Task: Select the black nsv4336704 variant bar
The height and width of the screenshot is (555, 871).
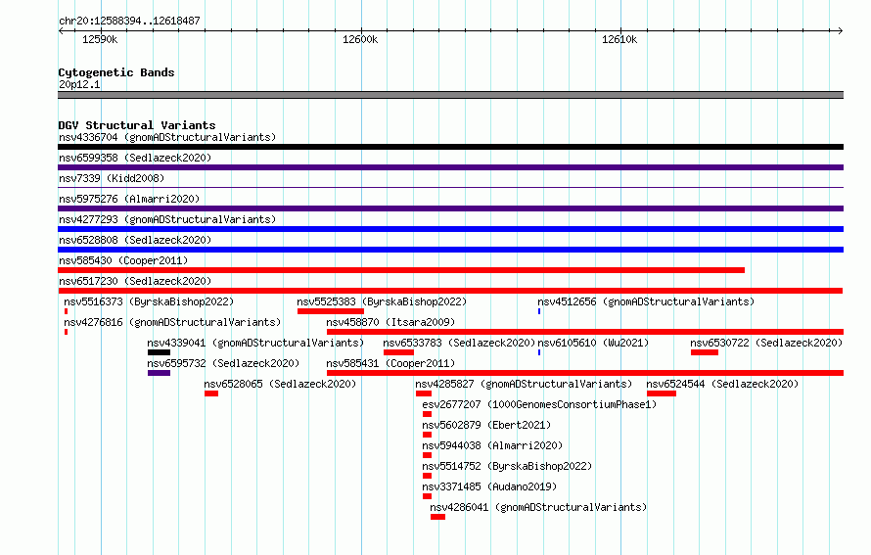Action: click(450, 147)
